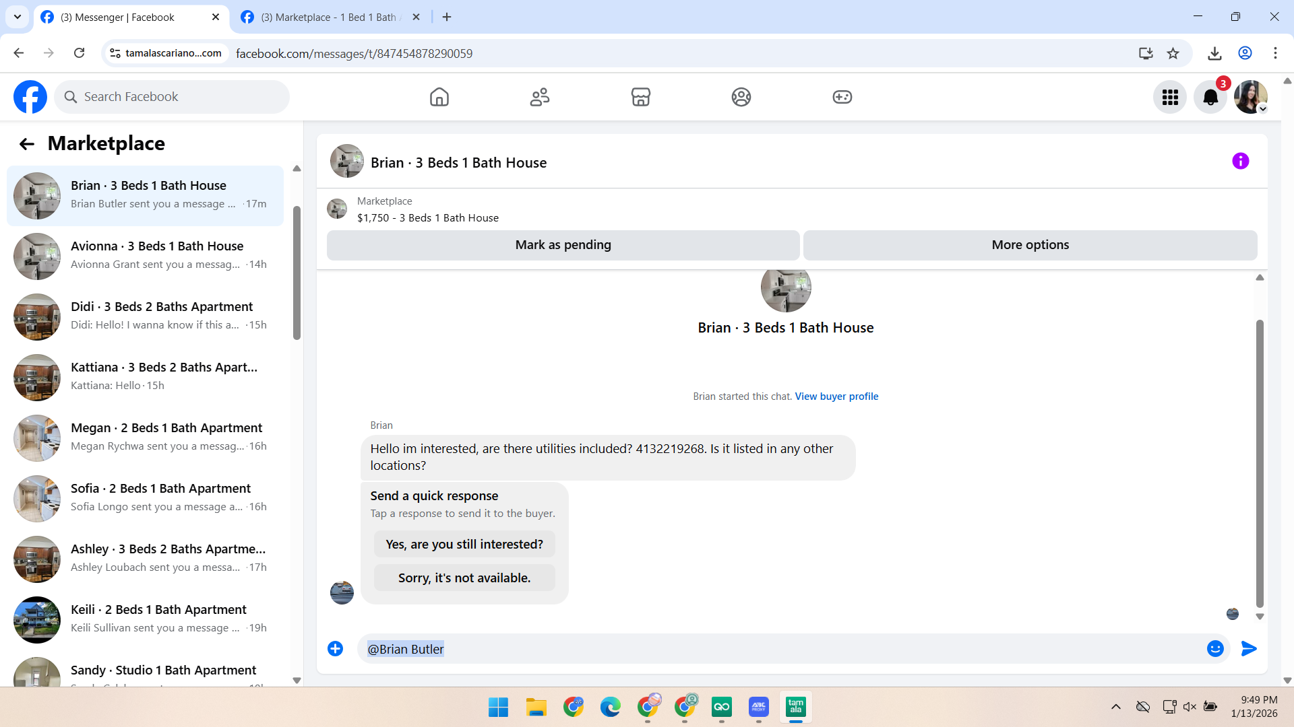Screen dimensions: 1294x727
Task: Open the browser tab search dropdown
Action: click(18, 18)
